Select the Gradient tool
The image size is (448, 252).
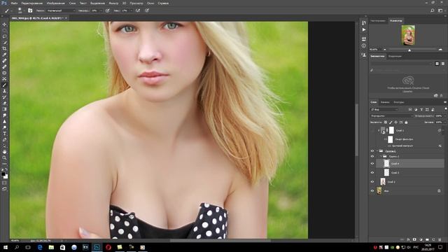click(4, 109)
